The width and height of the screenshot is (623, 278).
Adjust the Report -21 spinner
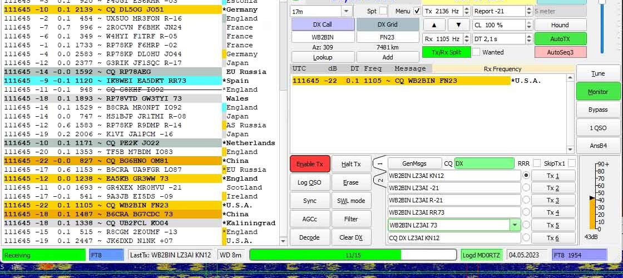[529, 12]
